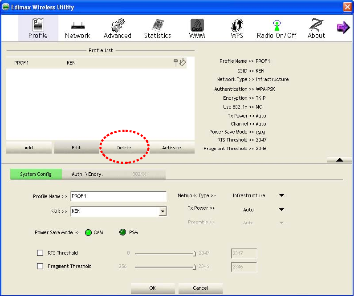Open the Advanced gears icon
Screen dimensions: 354x296
pyautogui.click(x=118, y=25)
